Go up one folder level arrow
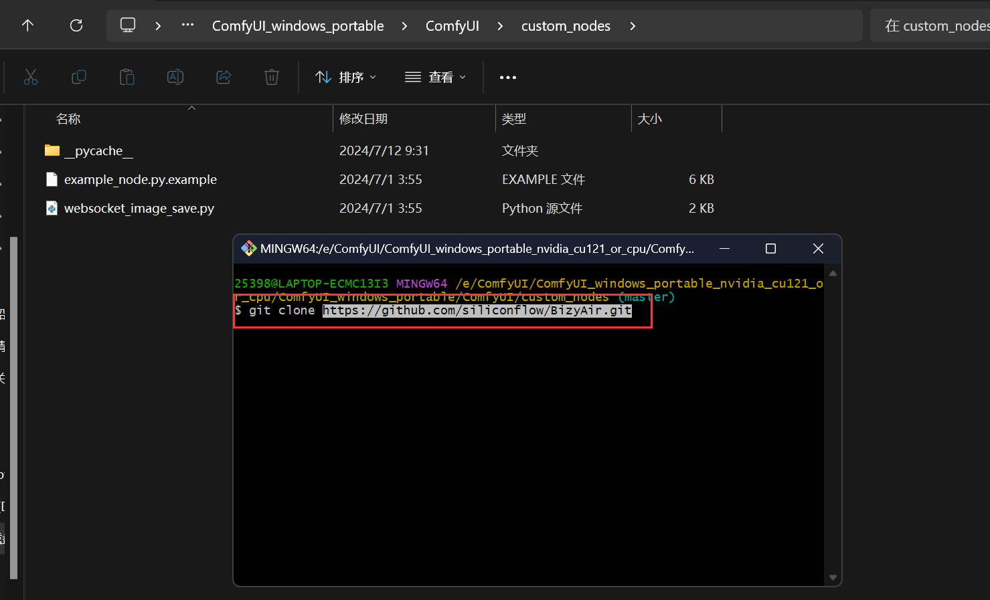This screenshot has width=990, height=600. (27, 25)
